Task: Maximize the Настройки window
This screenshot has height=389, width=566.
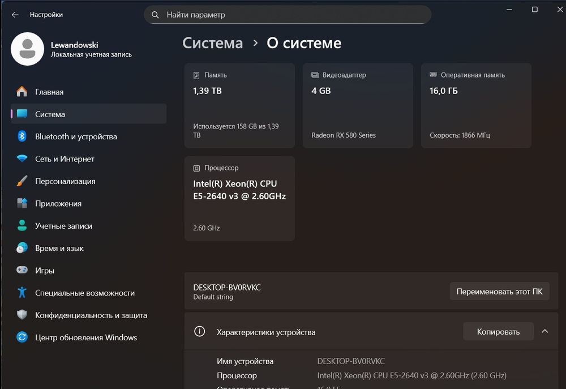Action: click(535, 10)
